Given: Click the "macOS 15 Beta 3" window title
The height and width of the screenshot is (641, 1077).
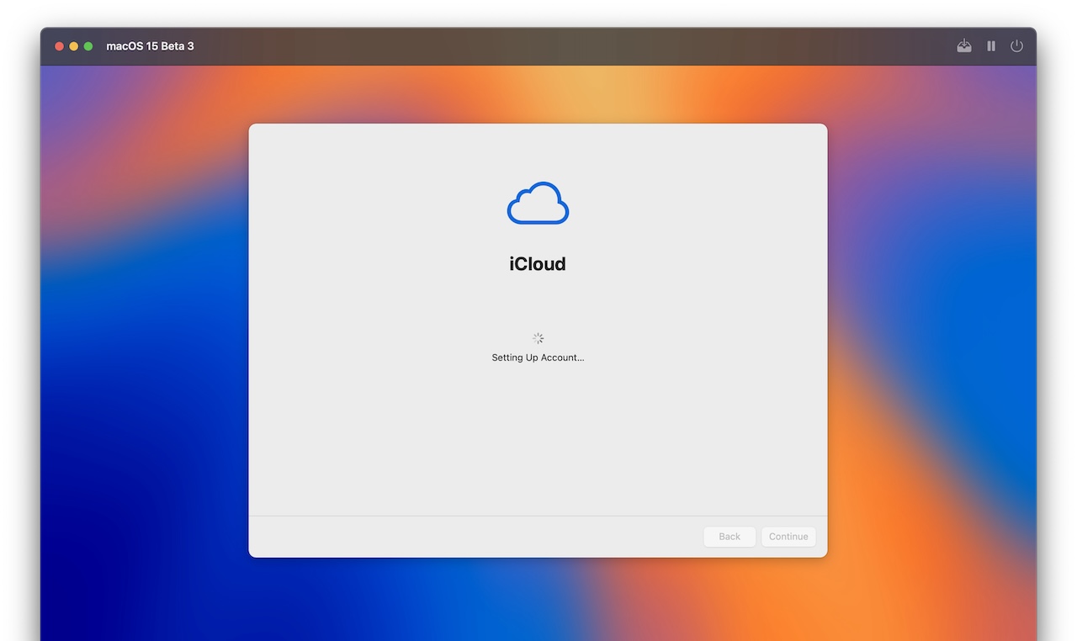Looking at the screenshot, I should [150, 46].
